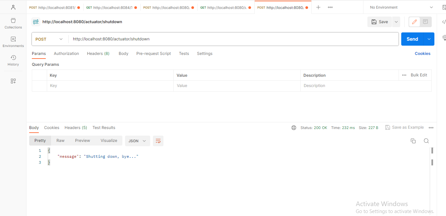Edit the request documentation with pencil icon

point(414,22)
